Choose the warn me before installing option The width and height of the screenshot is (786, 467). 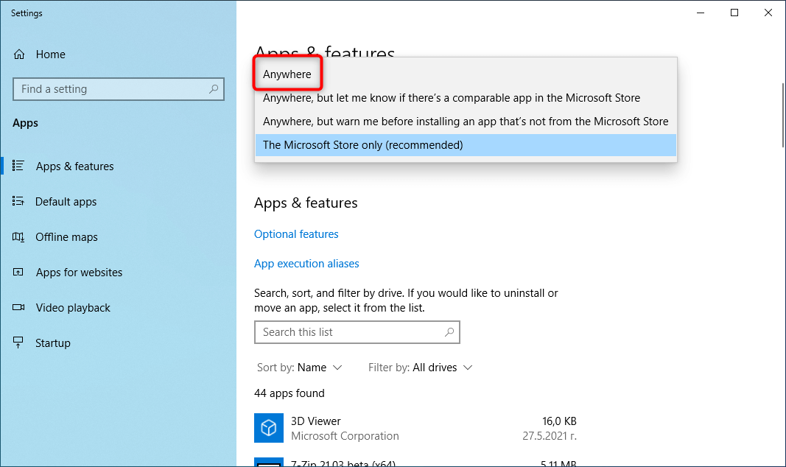coord(466,122)
